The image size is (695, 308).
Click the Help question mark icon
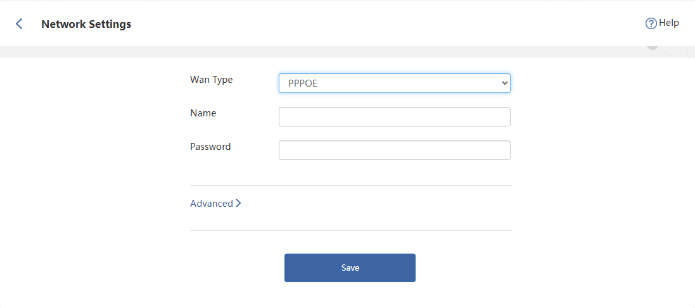tap(651, 23)
